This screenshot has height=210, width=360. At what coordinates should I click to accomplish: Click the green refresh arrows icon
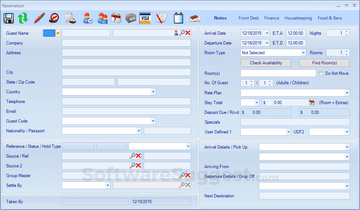pyautogui.click(x=23, y=18)
